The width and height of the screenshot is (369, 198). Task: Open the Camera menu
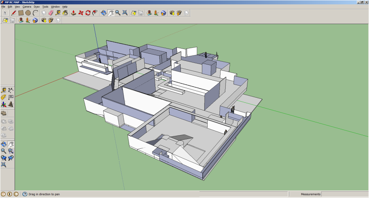pyautogui.click(x=27, y=7)
